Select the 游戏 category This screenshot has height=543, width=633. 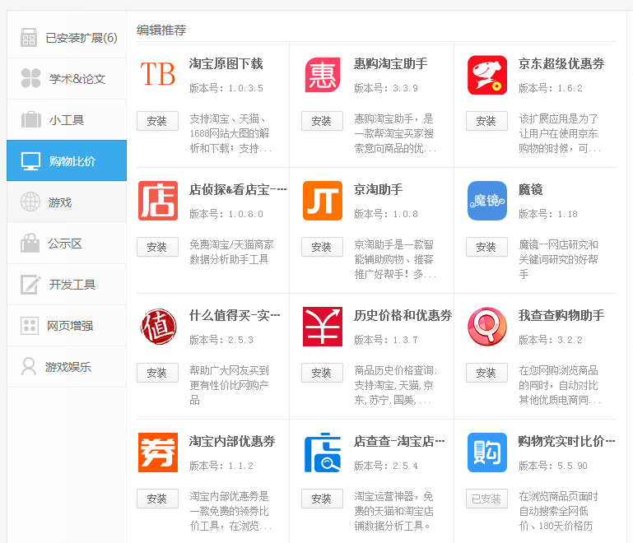[67, 202]
